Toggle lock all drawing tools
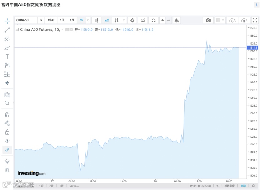Screen dimensions: 260x190 click(7, 132)
